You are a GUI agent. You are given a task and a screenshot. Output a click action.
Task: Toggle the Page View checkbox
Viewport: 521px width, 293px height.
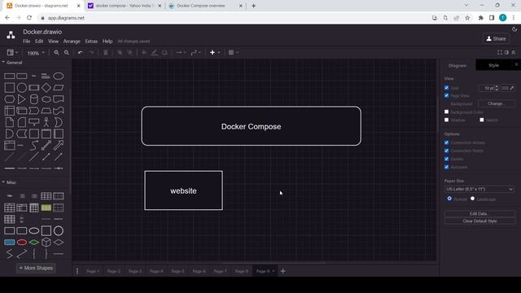coord(447,95)
